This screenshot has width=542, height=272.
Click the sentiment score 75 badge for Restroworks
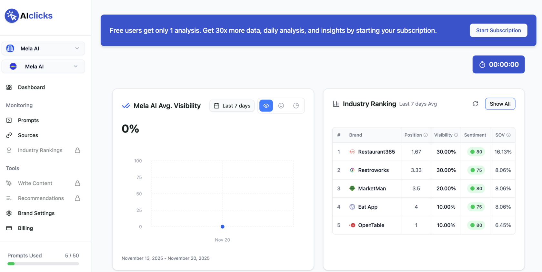coord(476,170)
